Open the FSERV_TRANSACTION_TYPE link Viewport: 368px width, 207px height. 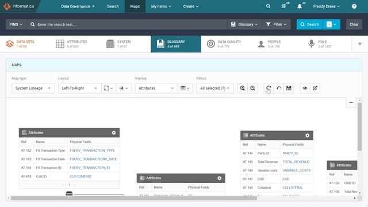pos(92,151)
